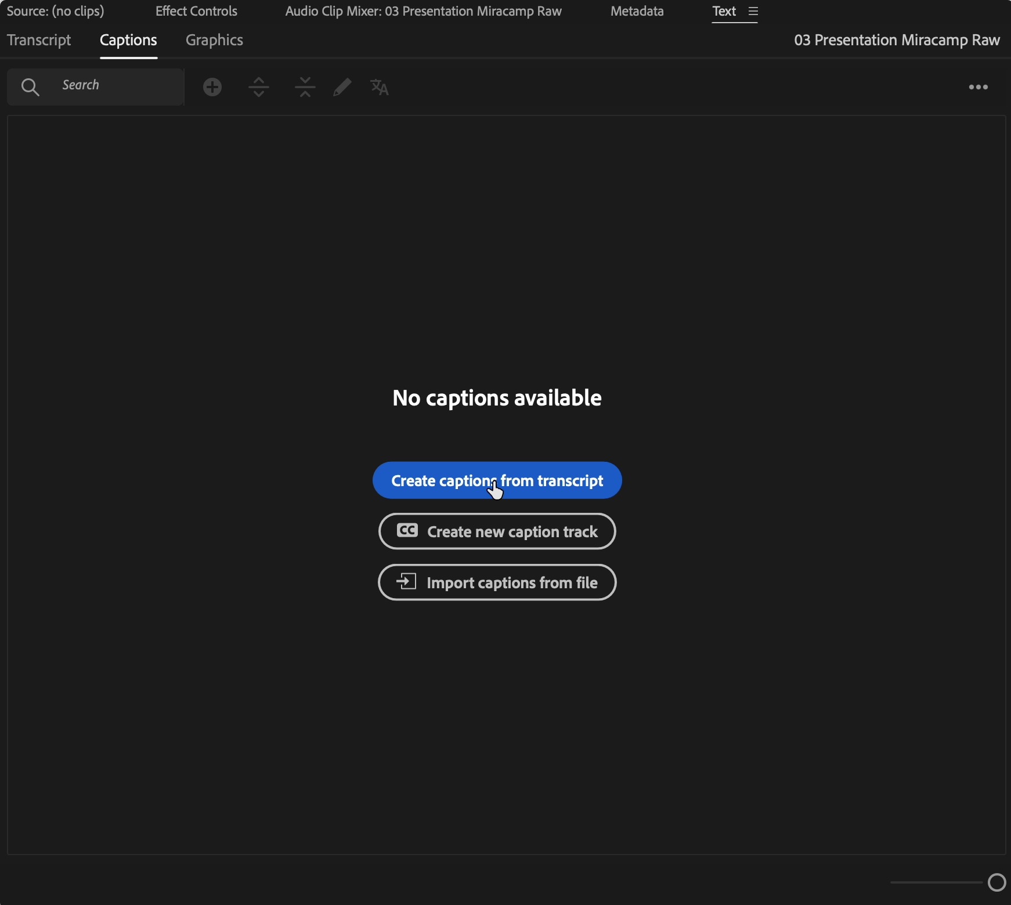Open the Audio Clip Mixer panel tab
This screenshot has height=905, width=1011.
(423, 11)
